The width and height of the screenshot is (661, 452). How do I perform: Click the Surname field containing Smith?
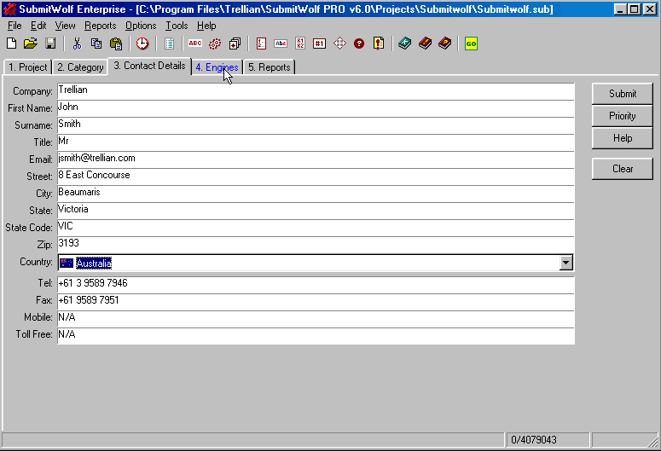pyautogui.click(x=316, y=125)
